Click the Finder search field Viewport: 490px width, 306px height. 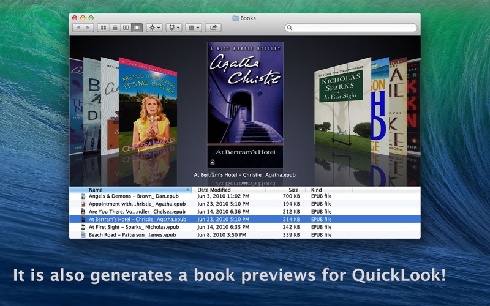click(x=351, y=28)
